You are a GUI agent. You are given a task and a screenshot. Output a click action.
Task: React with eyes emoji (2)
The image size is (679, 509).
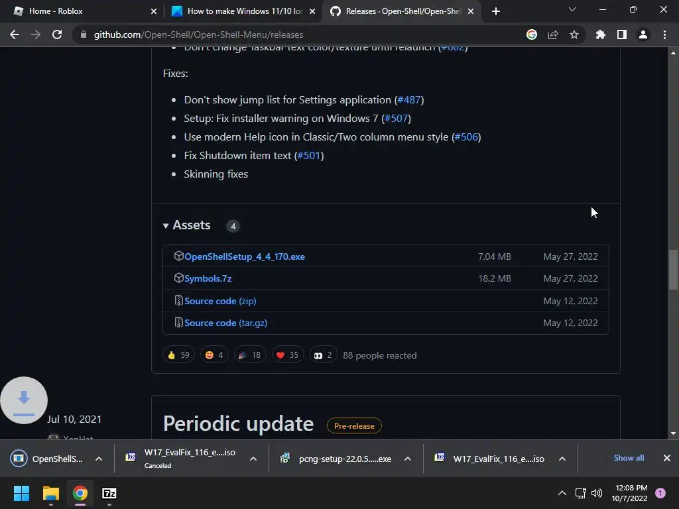click(x=323, y=355)
